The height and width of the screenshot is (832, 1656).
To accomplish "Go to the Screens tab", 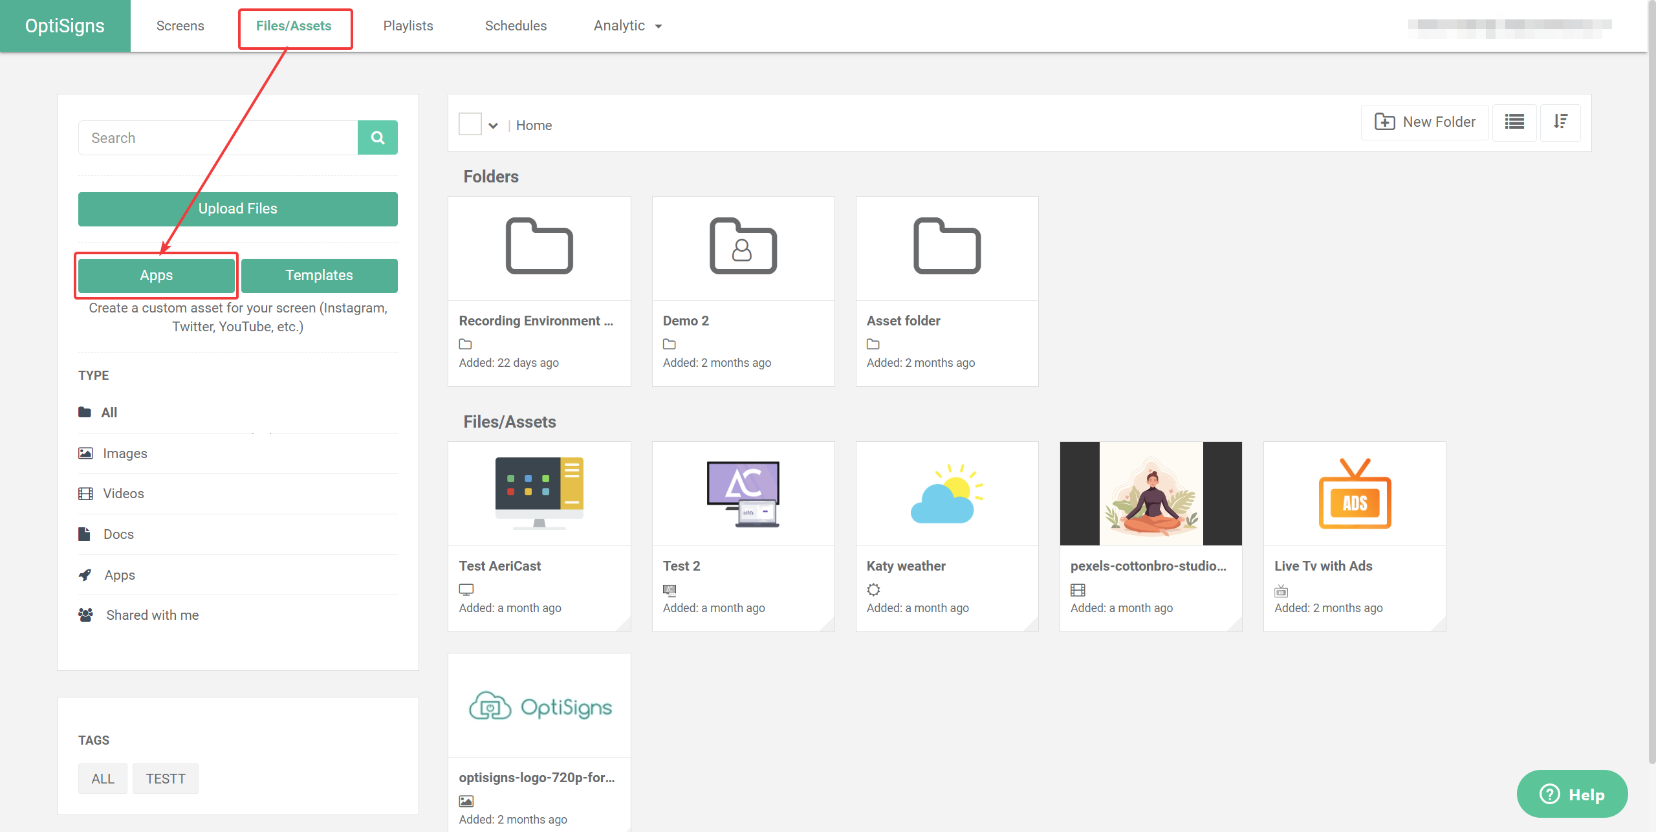I will pyautogui.click(x=180, y=26).
